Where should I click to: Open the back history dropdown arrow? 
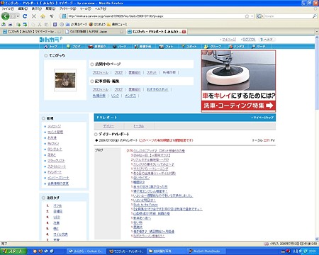pos(18,16)
